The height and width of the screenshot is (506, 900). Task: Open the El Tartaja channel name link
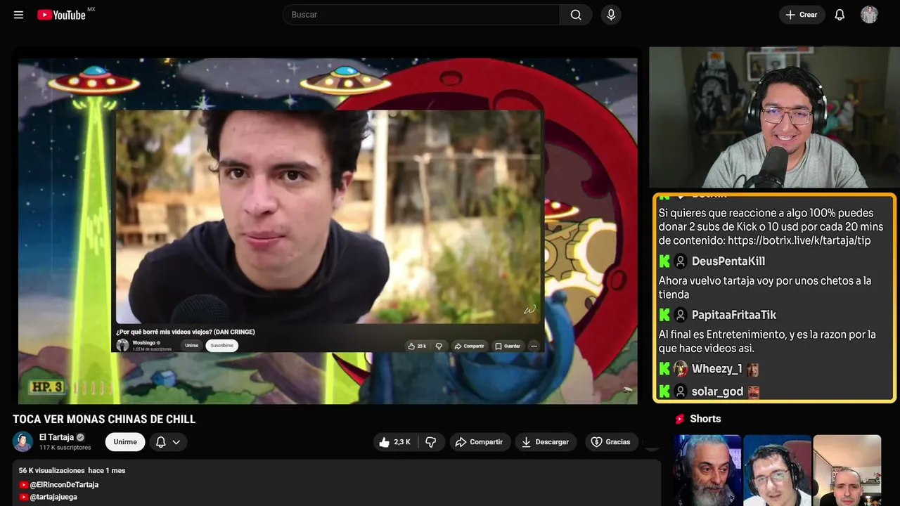point(56,437)
